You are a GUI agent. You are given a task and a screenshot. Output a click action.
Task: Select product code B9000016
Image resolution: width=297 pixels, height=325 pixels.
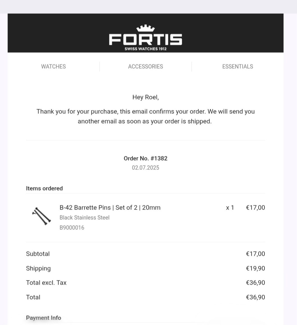click(72, 227)
